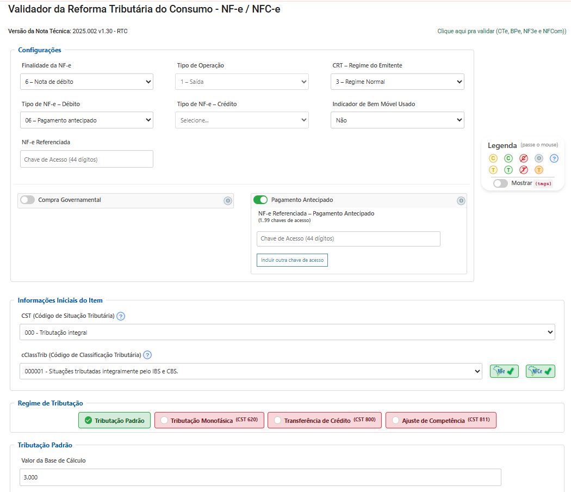
Task: Choose the Ajuste de Competência regime option
Action: [395, 421]
